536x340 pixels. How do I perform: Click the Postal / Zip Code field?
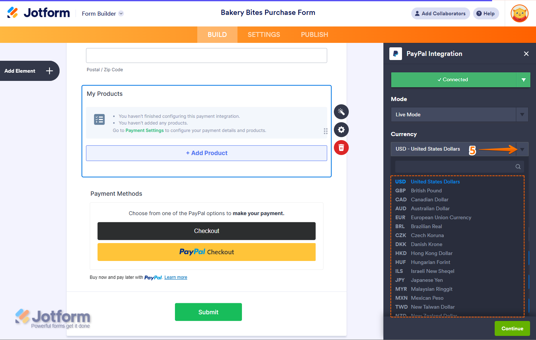(x=207, y=56)
